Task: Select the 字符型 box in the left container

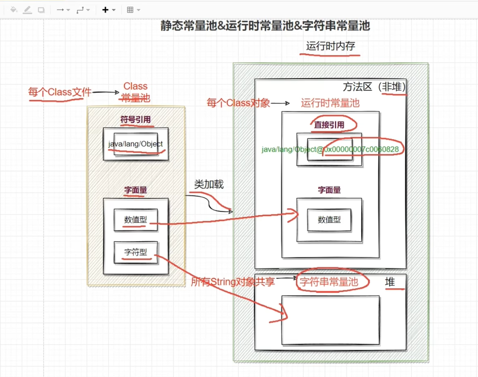Action: pos(135,252)
